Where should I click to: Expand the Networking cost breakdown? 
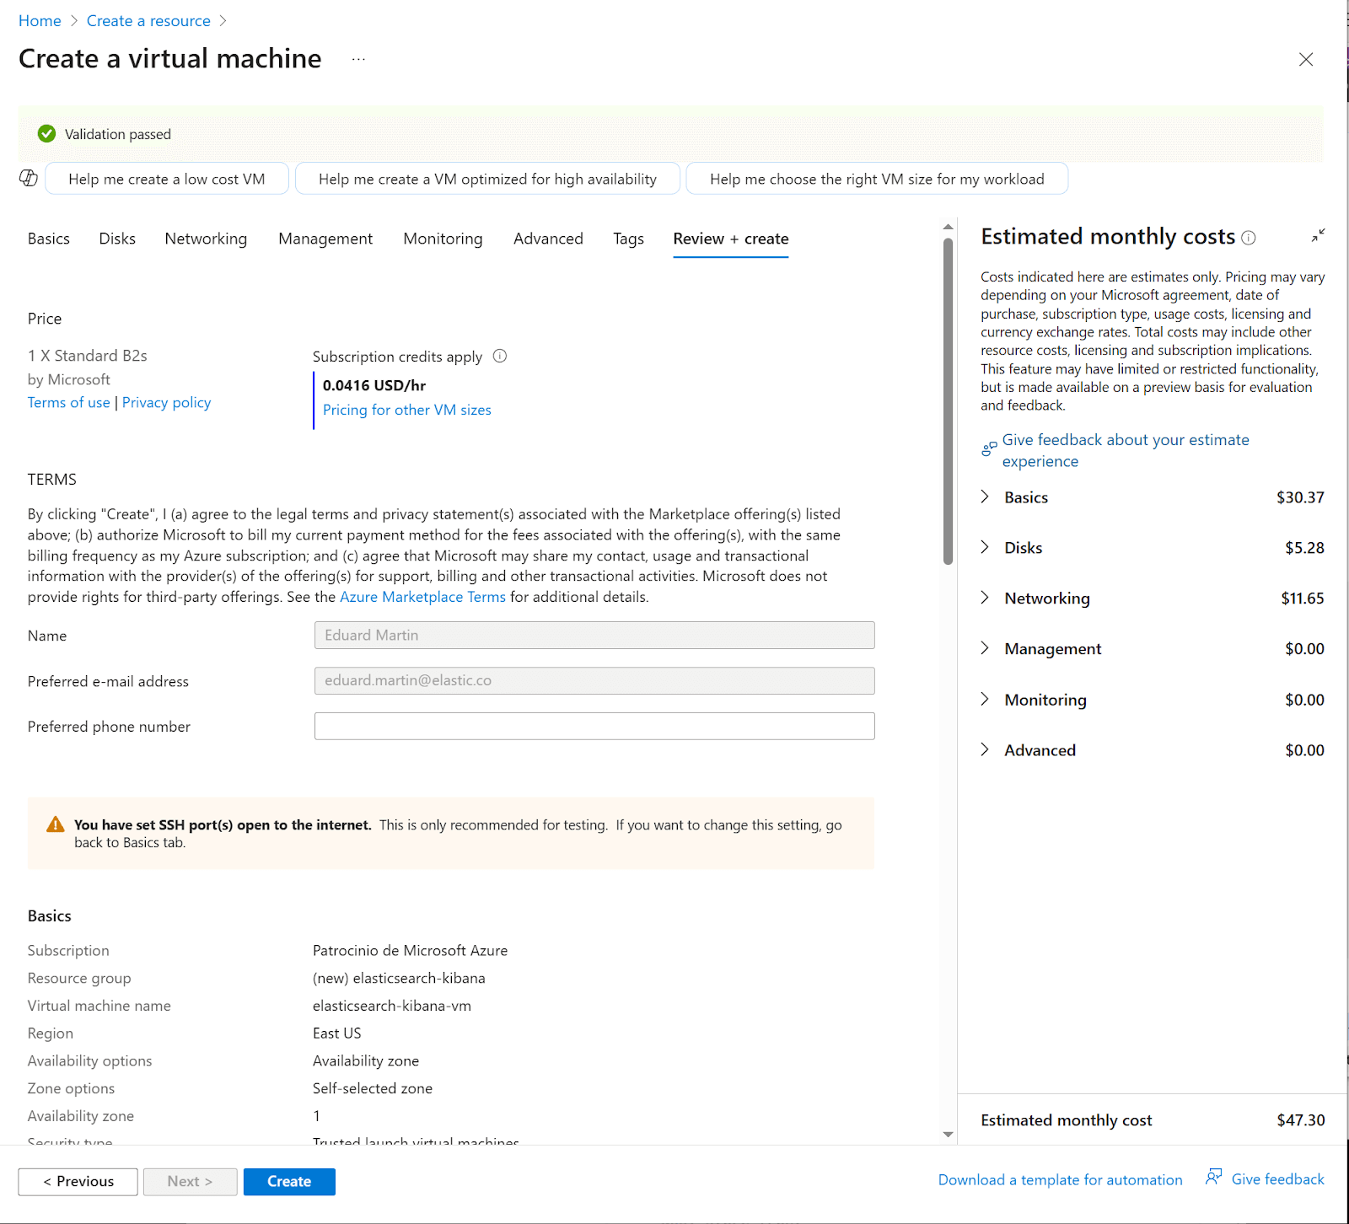[x=985, y=598]
